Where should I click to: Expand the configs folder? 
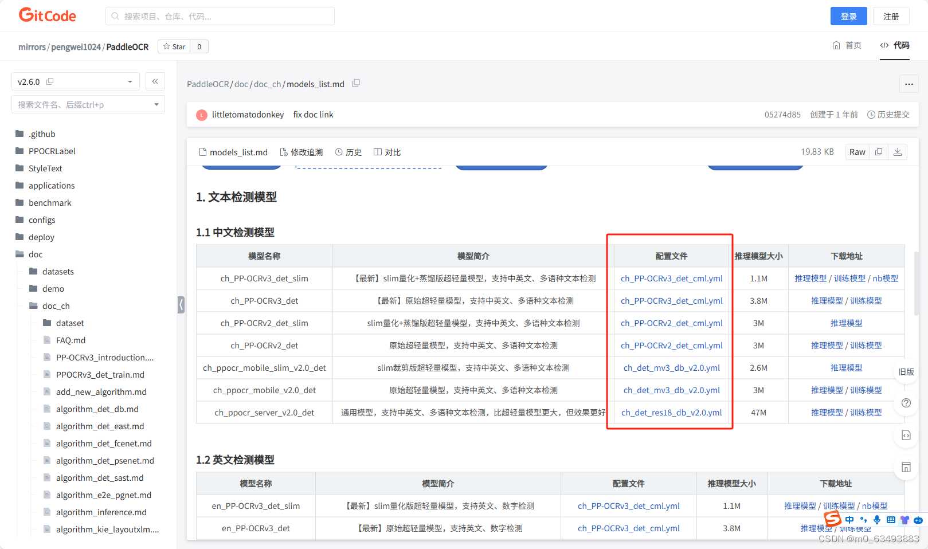(42, 220)
